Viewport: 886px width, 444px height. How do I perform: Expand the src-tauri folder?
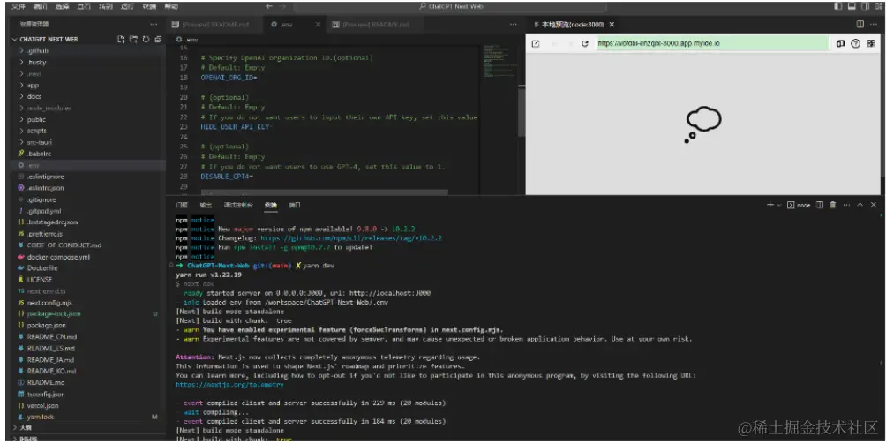pos(39,142)
